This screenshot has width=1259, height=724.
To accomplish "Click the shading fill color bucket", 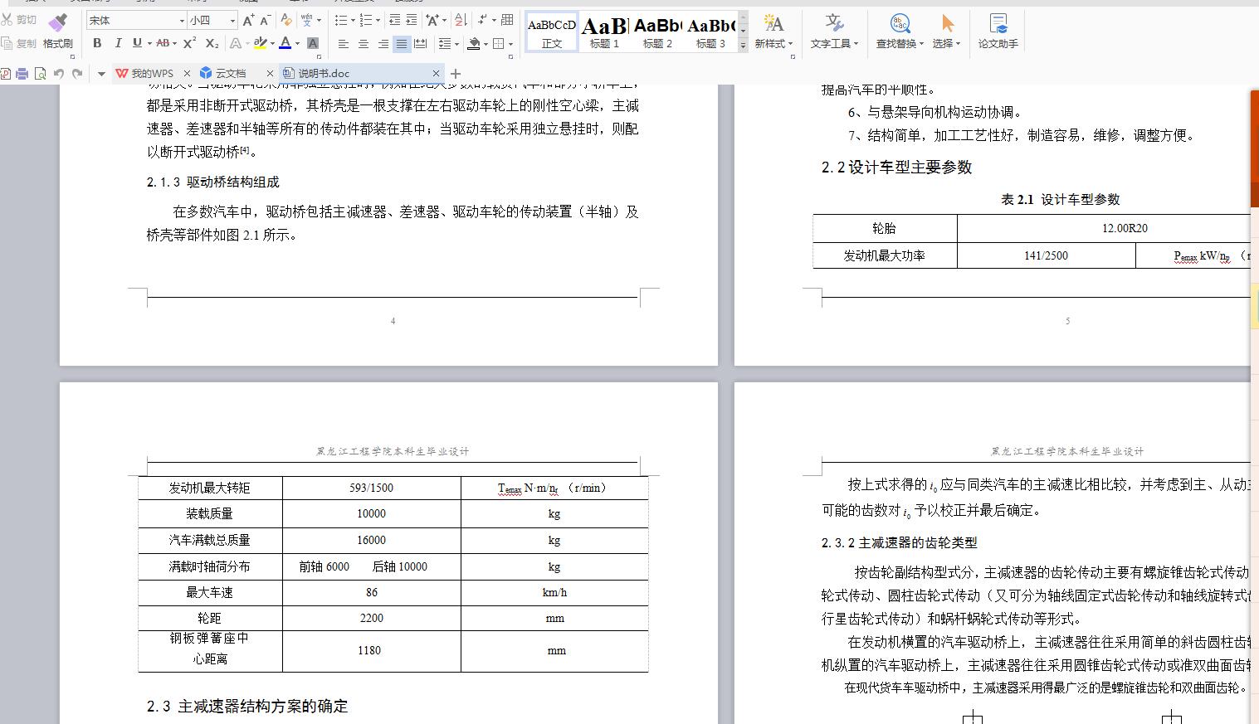I will point(474,44).
